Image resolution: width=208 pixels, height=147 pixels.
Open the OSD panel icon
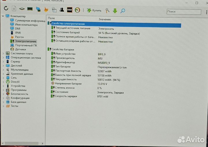tap(69, 10)
